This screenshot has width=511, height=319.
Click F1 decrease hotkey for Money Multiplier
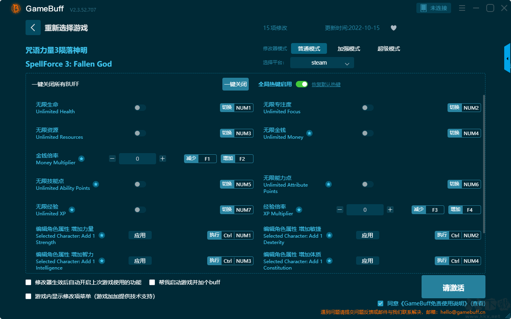pos(207,159)
